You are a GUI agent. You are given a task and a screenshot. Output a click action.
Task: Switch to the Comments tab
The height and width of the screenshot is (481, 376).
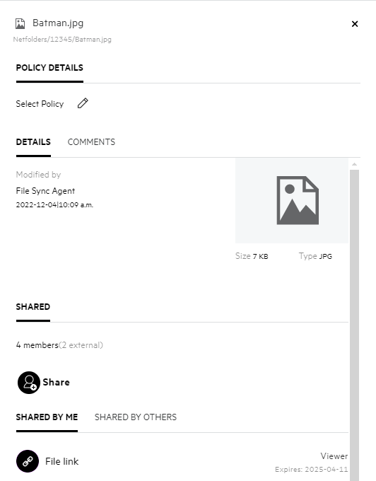(x=91, y=142)
